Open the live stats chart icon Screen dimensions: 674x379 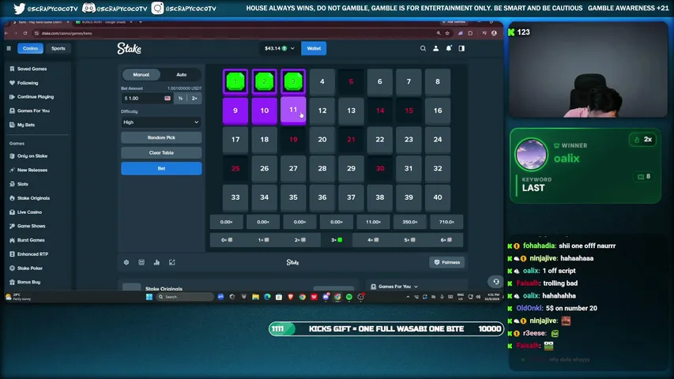click(x=156, y=262)
